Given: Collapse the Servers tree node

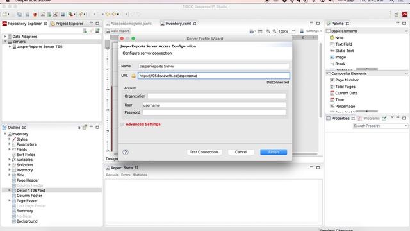Looking at the screenshot, I should pyautogui.click(x=5, y=41).
